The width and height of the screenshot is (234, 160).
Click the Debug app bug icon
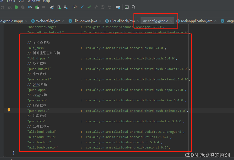click(16, 7)
